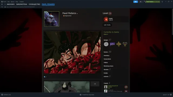Viewport: 173px width, 97px height.
Task: Click the +1 more artwork tile
Action: [95, 84]
